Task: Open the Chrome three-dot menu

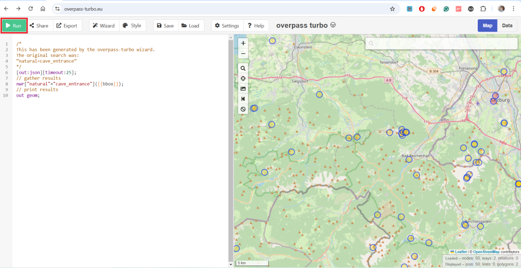Action: point(513,9)
